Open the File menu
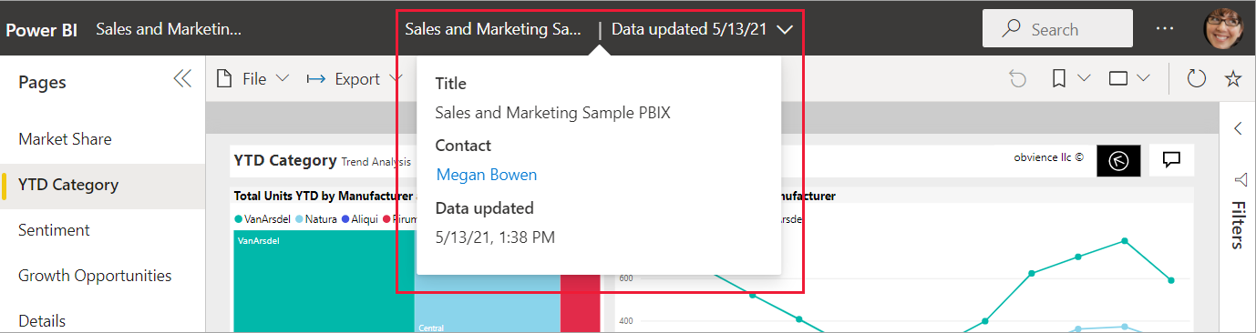 252,79
